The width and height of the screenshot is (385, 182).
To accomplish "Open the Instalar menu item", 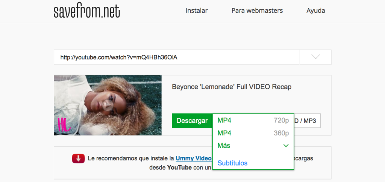I will (x=197, y=11).
